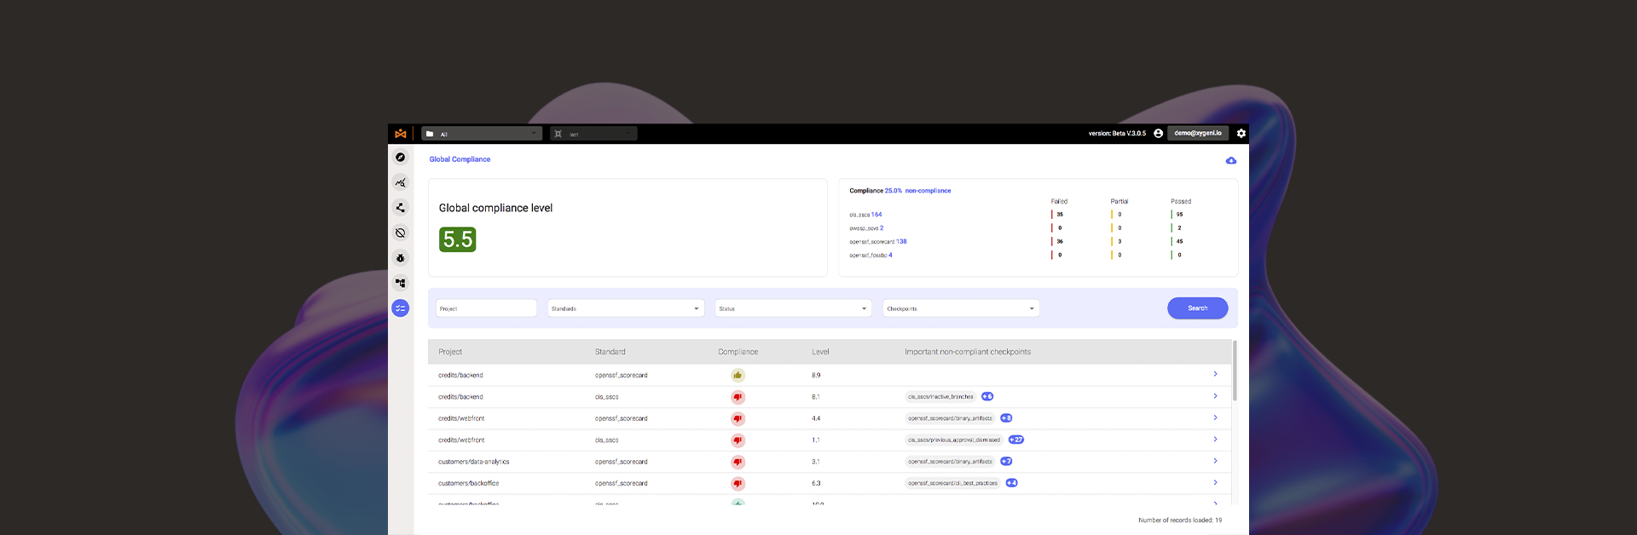This screenshot has height=535, width=1637.
Task: Click the Xygeni logo in the top bar
Action: (x=400, y=134)
